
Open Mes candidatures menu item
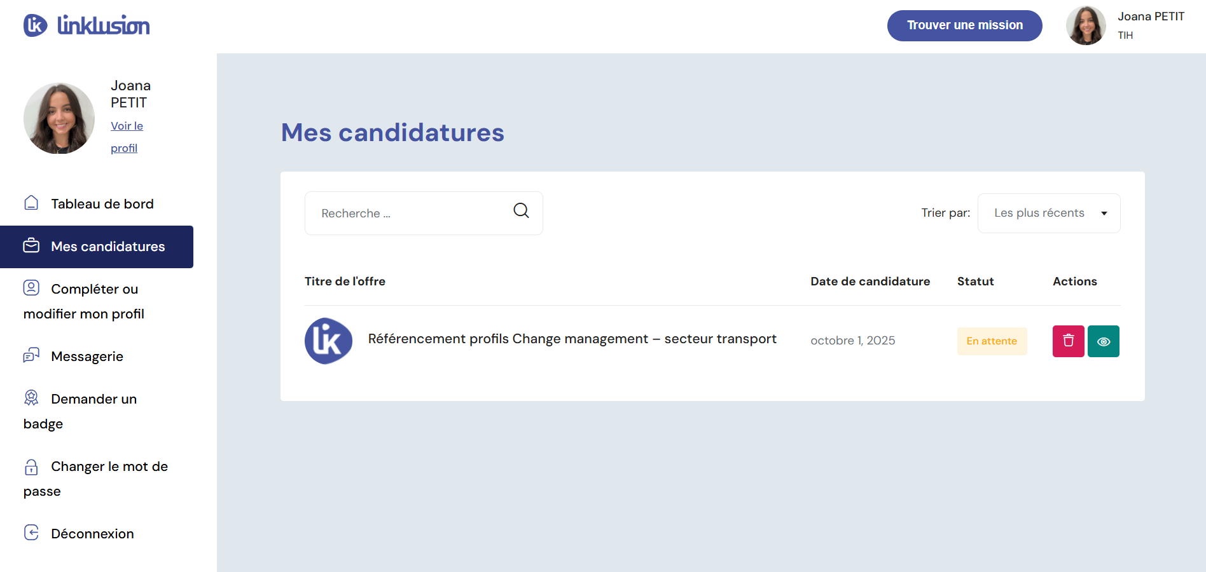[97, 247]
